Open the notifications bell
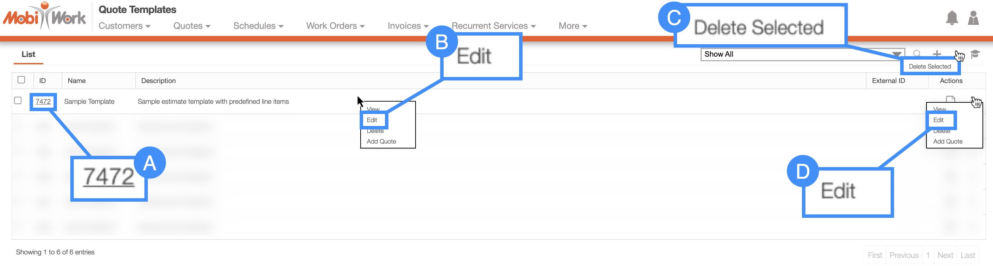Image resolution: width=993 pixels, height=266 pixels. click(951, 18)
